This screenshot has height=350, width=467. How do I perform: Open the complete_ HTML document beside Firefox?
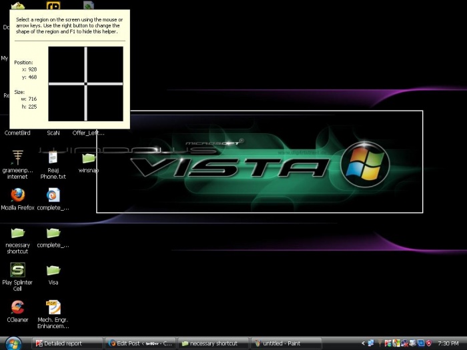tap(53, 195)
